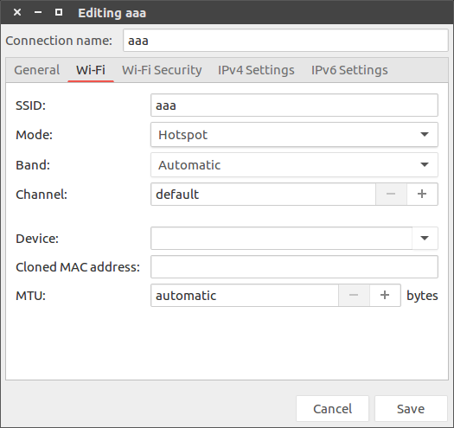Image resolution: width=454 pixels, height=428 pixels.
Task: Open the Wi-Fi Security tab
Action: pos(162,70)
